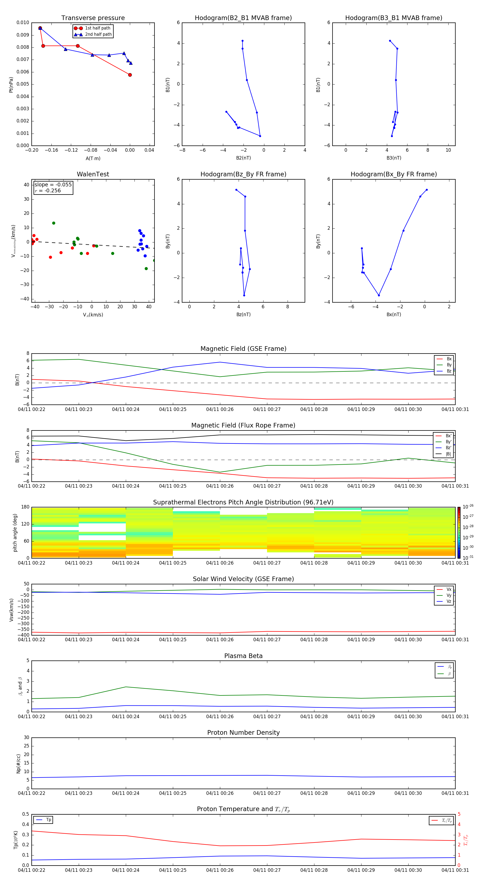Click the "β_p and β" y-axis label
Image resolution: width=487 pixels, height=894 pixels.
coord(20,686)
